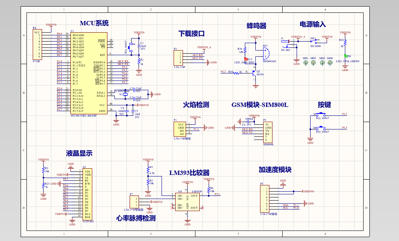Viewport: 399px width, 241px height.
Task: Click the 'GSM模块-SIM800L' title
Action: (260, 105)
